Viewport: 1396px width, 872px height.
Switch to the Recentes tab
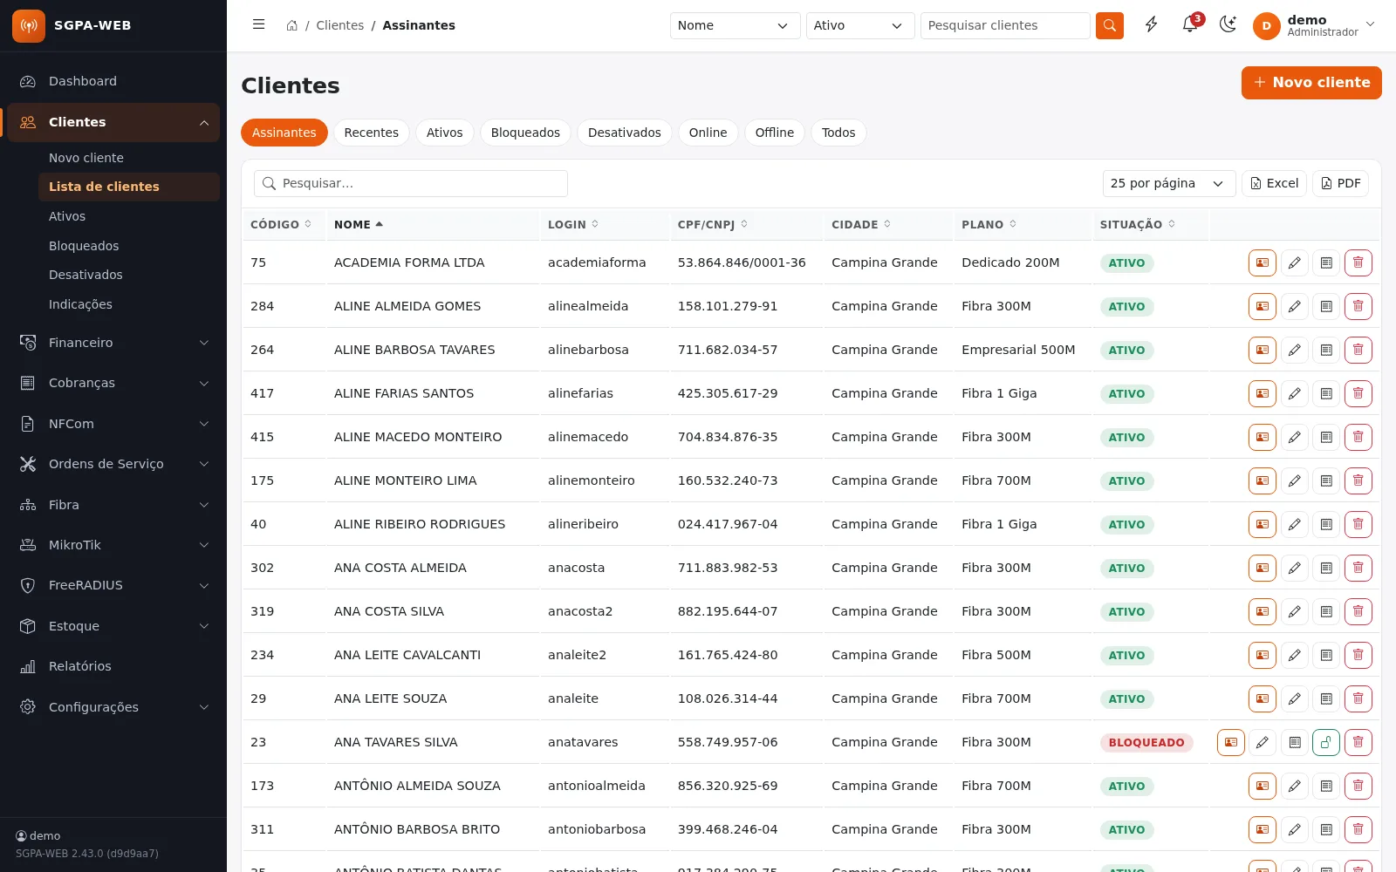click(x=372, y=133)
